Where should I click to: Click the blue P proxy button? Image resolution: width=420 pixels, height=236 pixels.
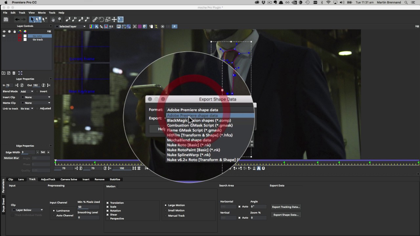pos(175,27)
